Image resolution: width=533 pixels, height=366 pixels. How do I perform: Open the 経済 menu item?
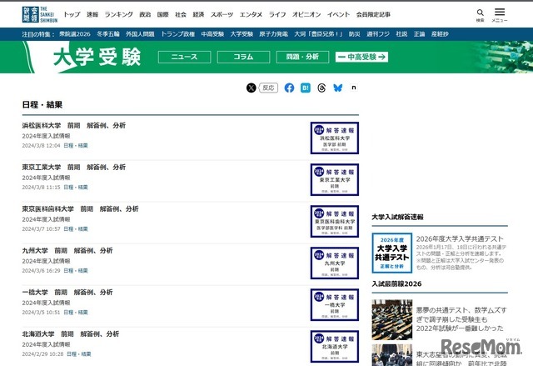tap(198, 14)
